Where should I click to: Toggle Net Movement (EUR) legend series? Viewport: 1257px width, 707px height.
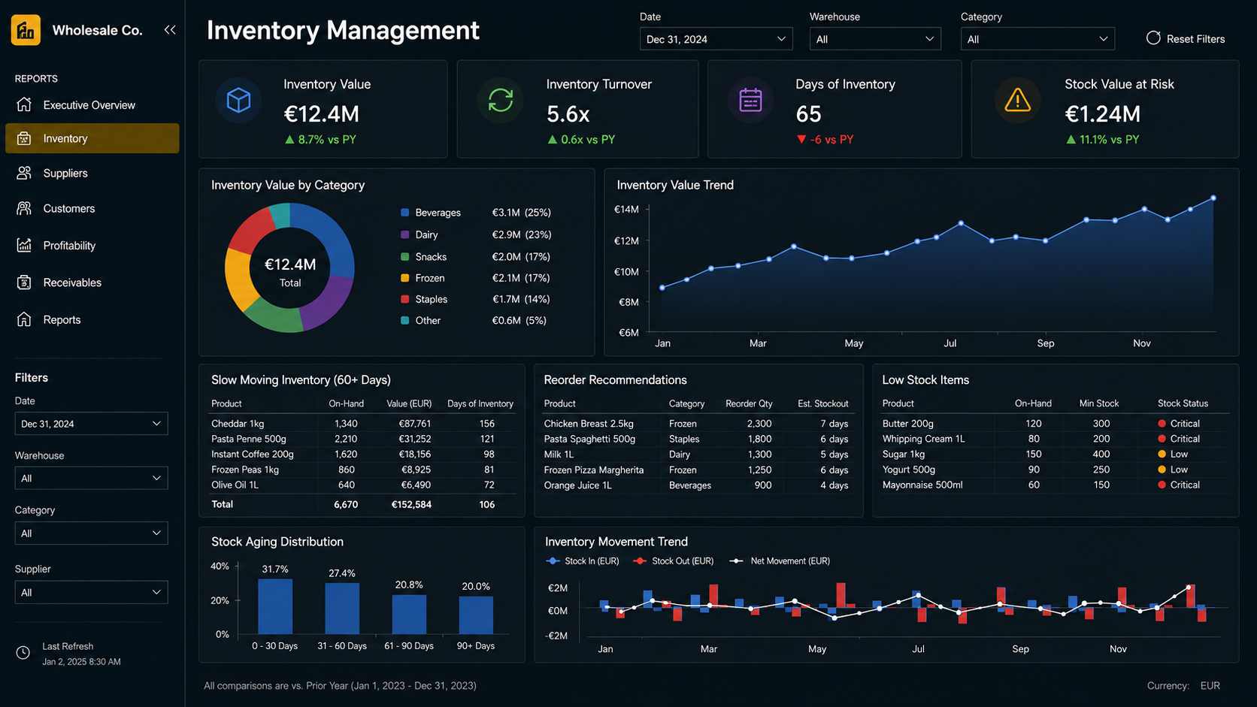(x=780, y=561)
